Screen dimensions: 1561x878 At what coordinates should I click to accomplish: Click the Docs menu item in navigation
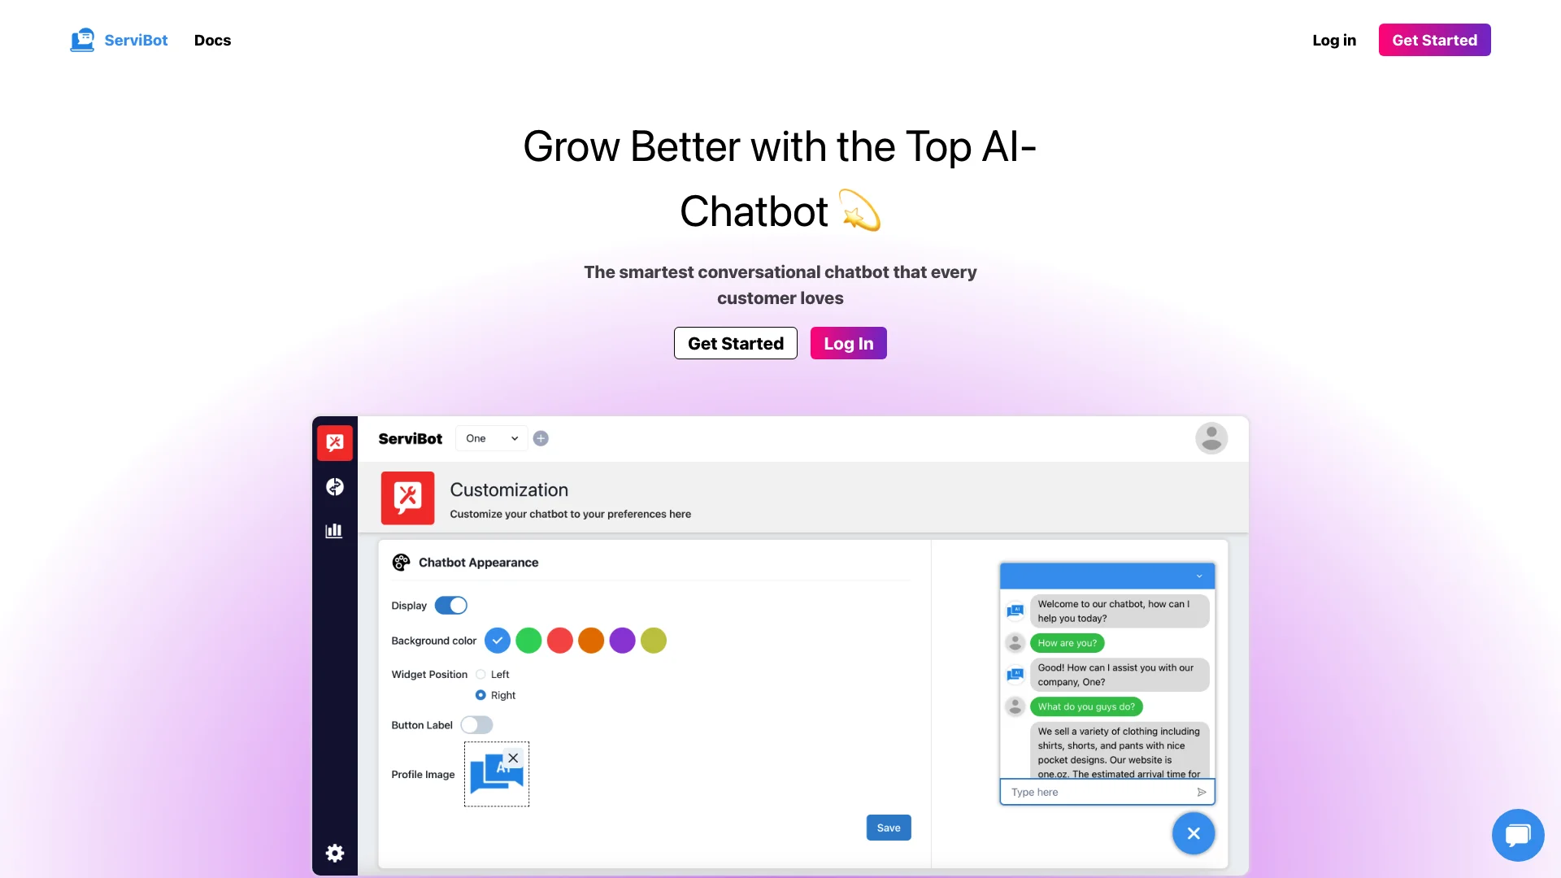211,40
